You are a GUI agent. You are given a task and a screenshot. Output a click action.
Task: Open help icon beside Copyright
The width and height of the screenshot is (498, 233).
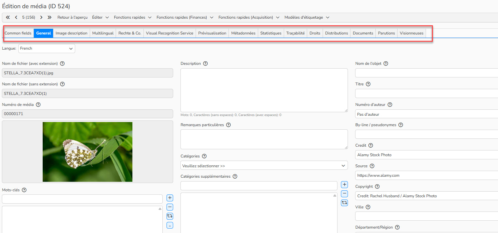(x=377, y=187)
